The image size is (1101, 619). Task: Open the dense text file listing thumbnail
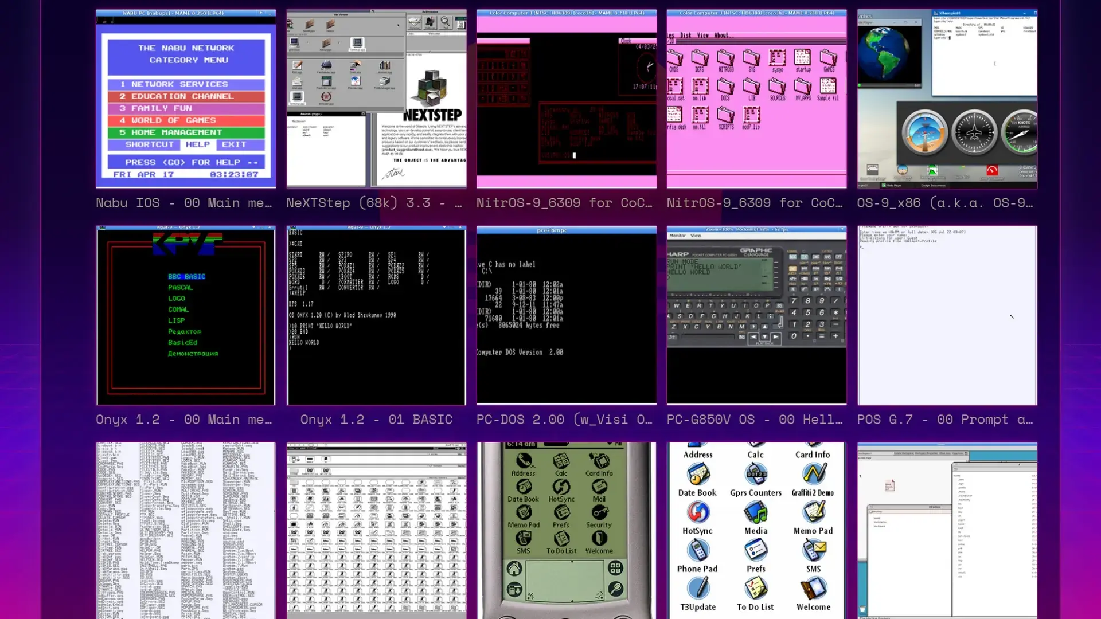[186, 531]
